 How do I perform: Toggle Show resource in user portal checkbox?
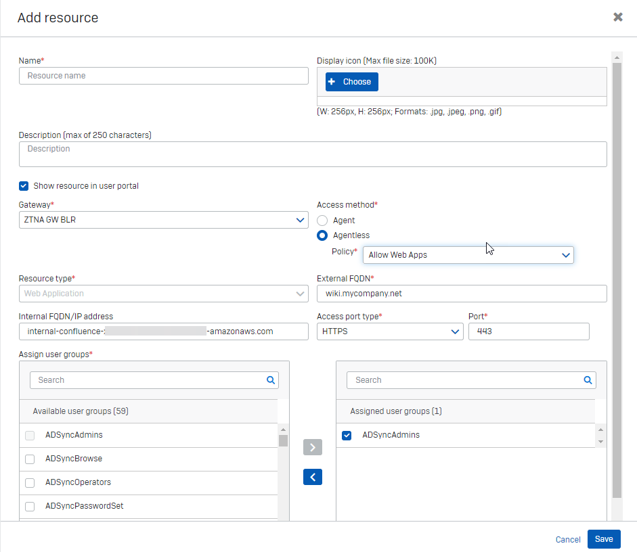[24, 186]
